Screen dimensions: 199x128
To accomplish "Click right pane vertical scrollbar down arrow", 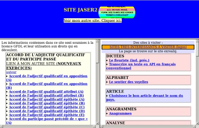I will (x=197, y=123).
